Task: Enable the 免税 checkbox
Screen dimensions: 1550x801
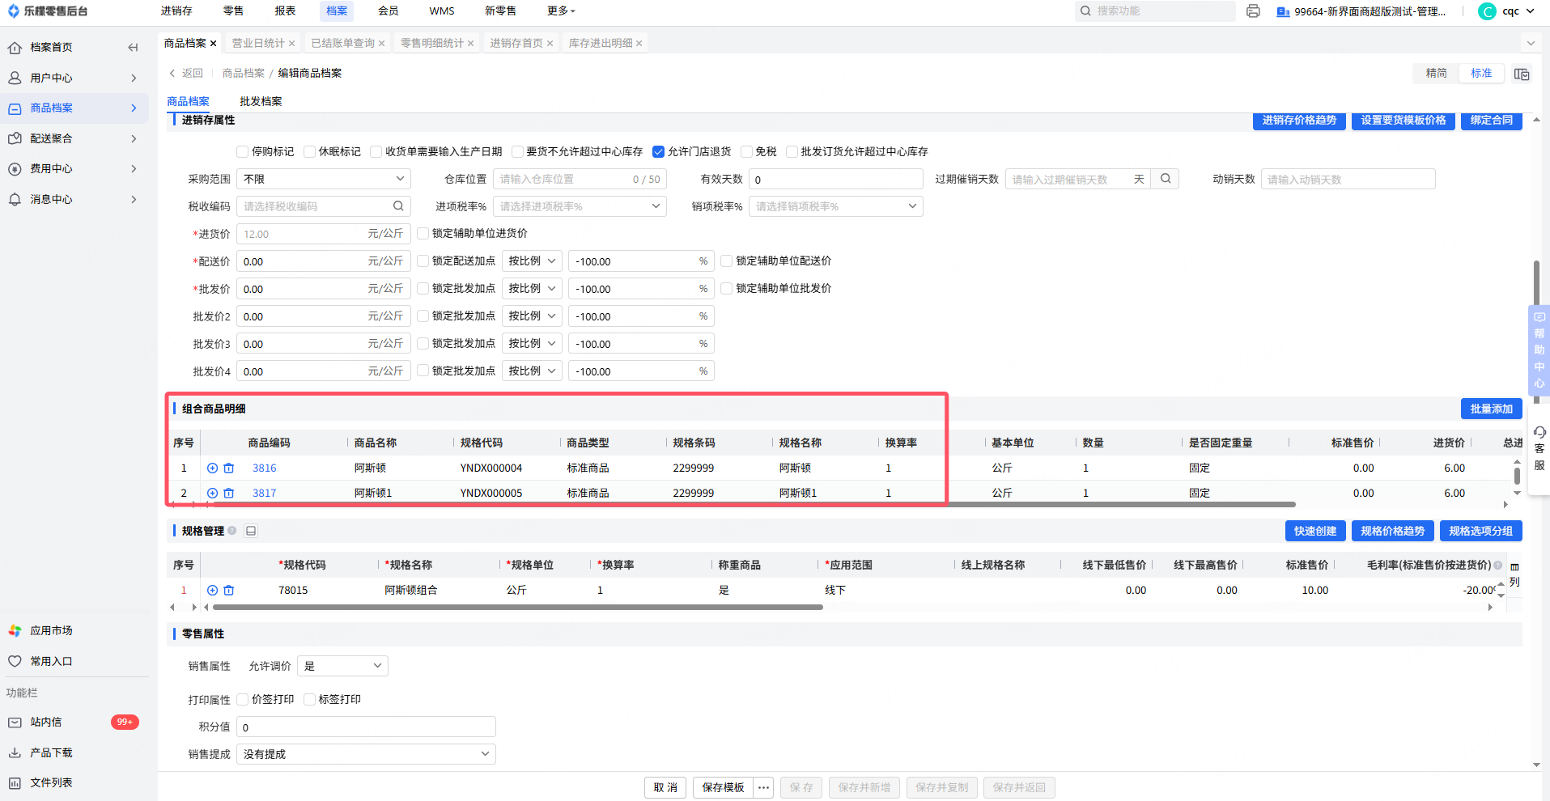Action: (x=747, y=152)
